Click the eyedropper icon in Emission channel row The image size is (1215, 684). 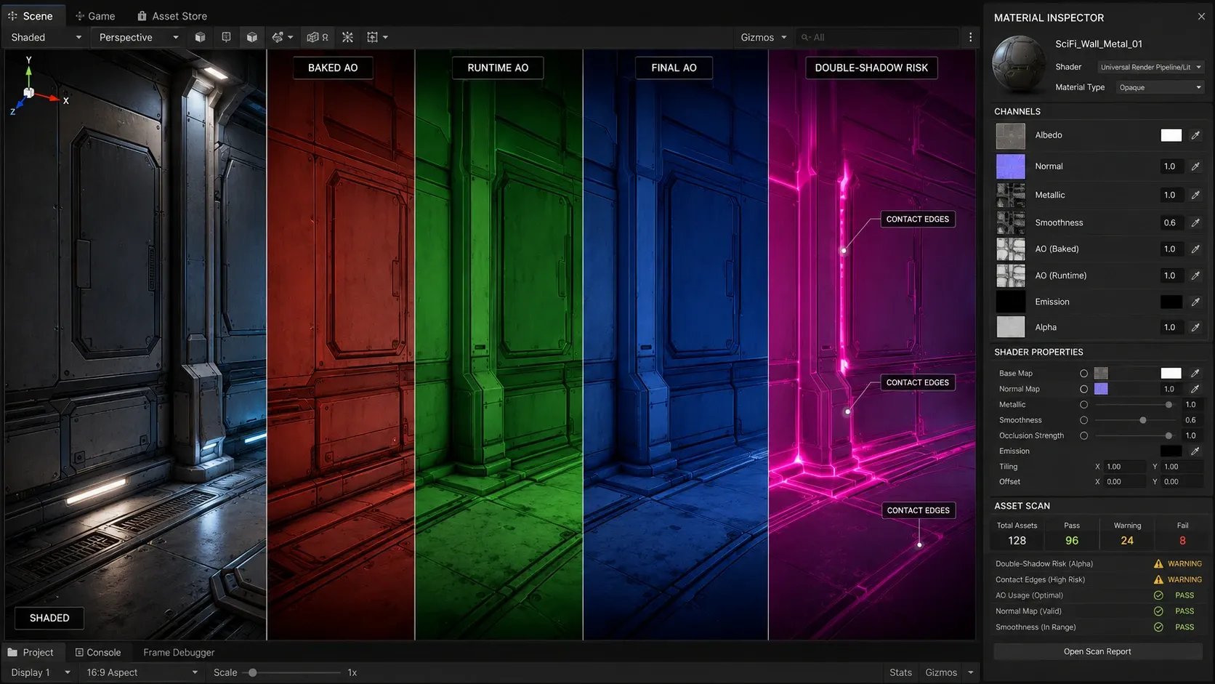click(x=1195, y=302)
